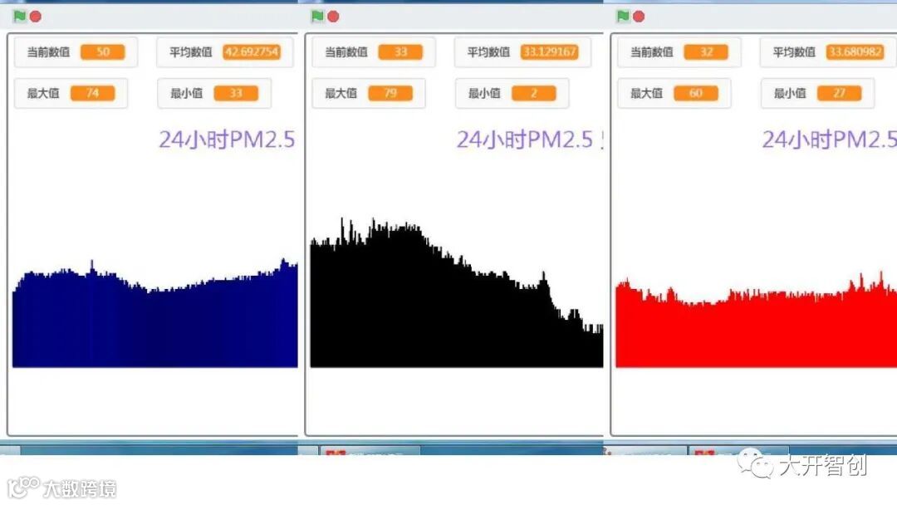Click the taskbar button below the black chart window

[370, 451]
